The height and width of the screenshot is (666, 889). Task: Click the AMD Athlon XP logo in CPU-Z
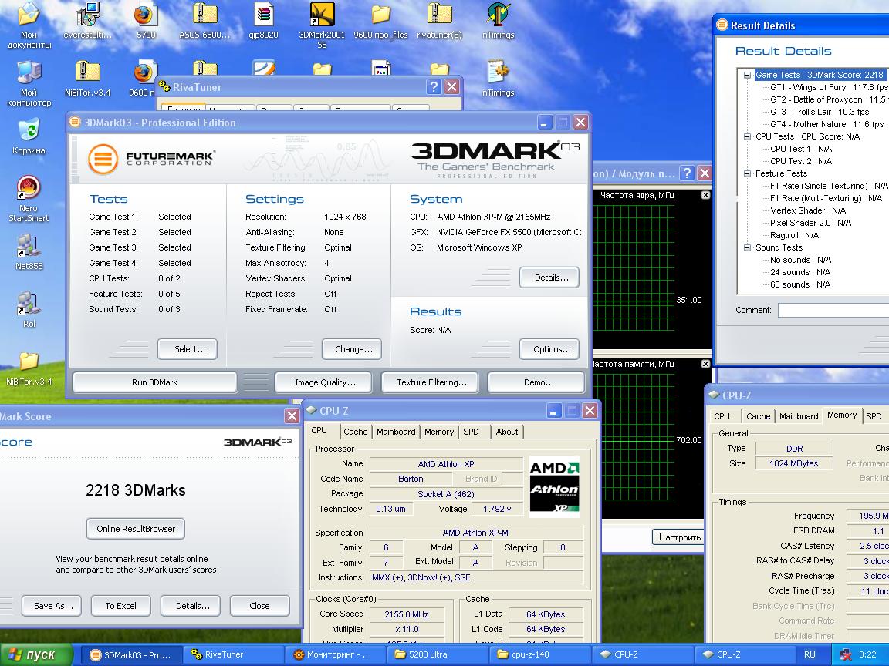(x=555, y=486)
